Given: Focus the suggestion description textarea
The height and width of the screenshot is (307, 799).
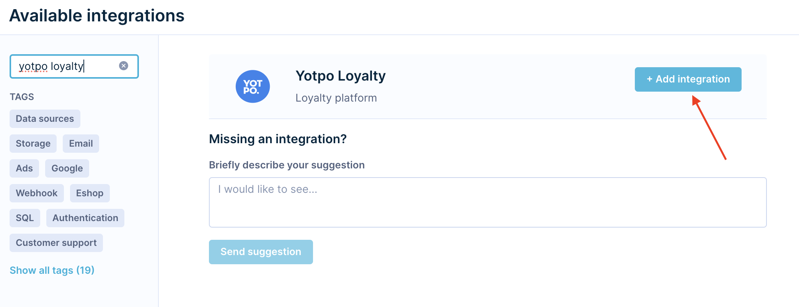Looking at the screenshot, I should 487,202.
